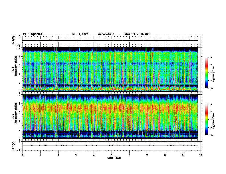This screenshot has width=226, height=174.
Task: Click time axis tick label "6"
Action: point(130,155)
